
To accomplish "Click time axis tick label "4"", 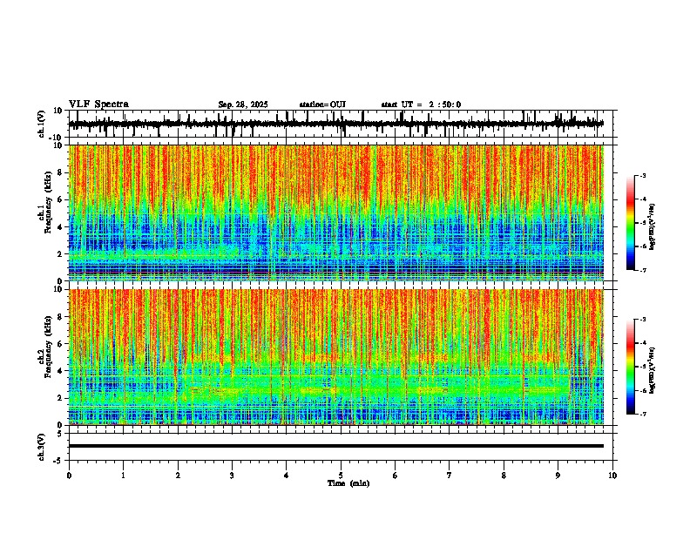I will [x=287, y=476].
